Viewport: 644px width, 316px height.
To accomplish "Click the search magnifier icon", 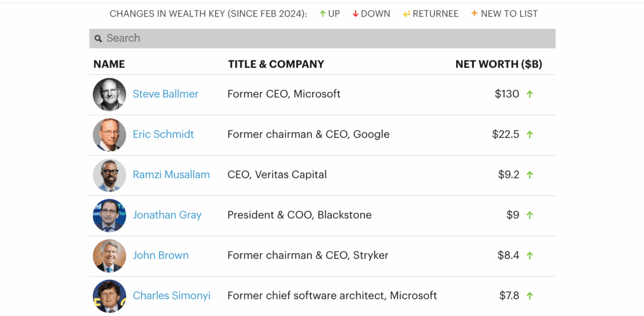I will [98, 39].
